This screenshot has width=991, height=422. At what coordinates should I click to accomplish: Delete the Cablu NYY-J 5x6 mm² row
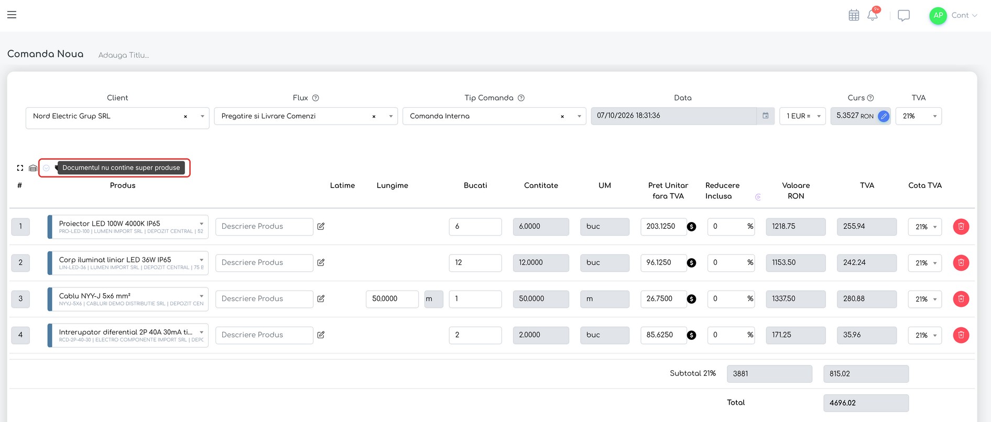[x=961, y=299]
